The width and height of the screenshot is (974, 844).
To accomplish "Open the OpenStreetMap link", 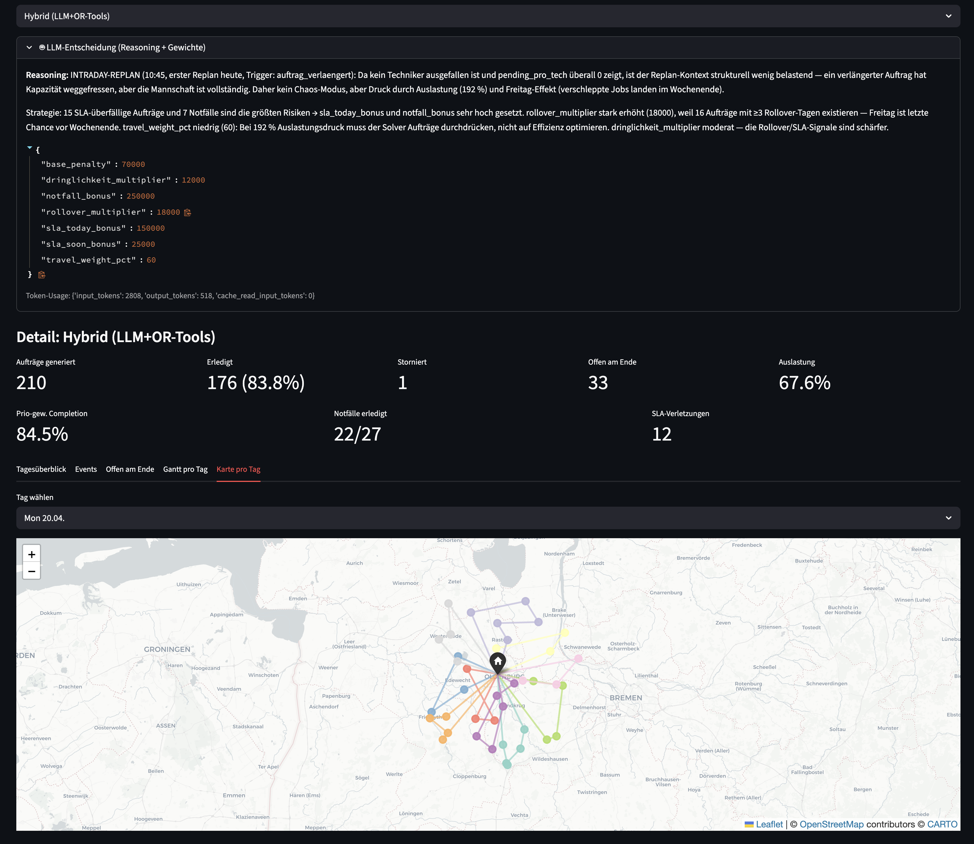I will point(831,824).
